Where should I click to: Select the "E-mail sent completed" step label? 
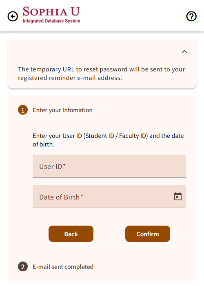(x=63, y=267)
